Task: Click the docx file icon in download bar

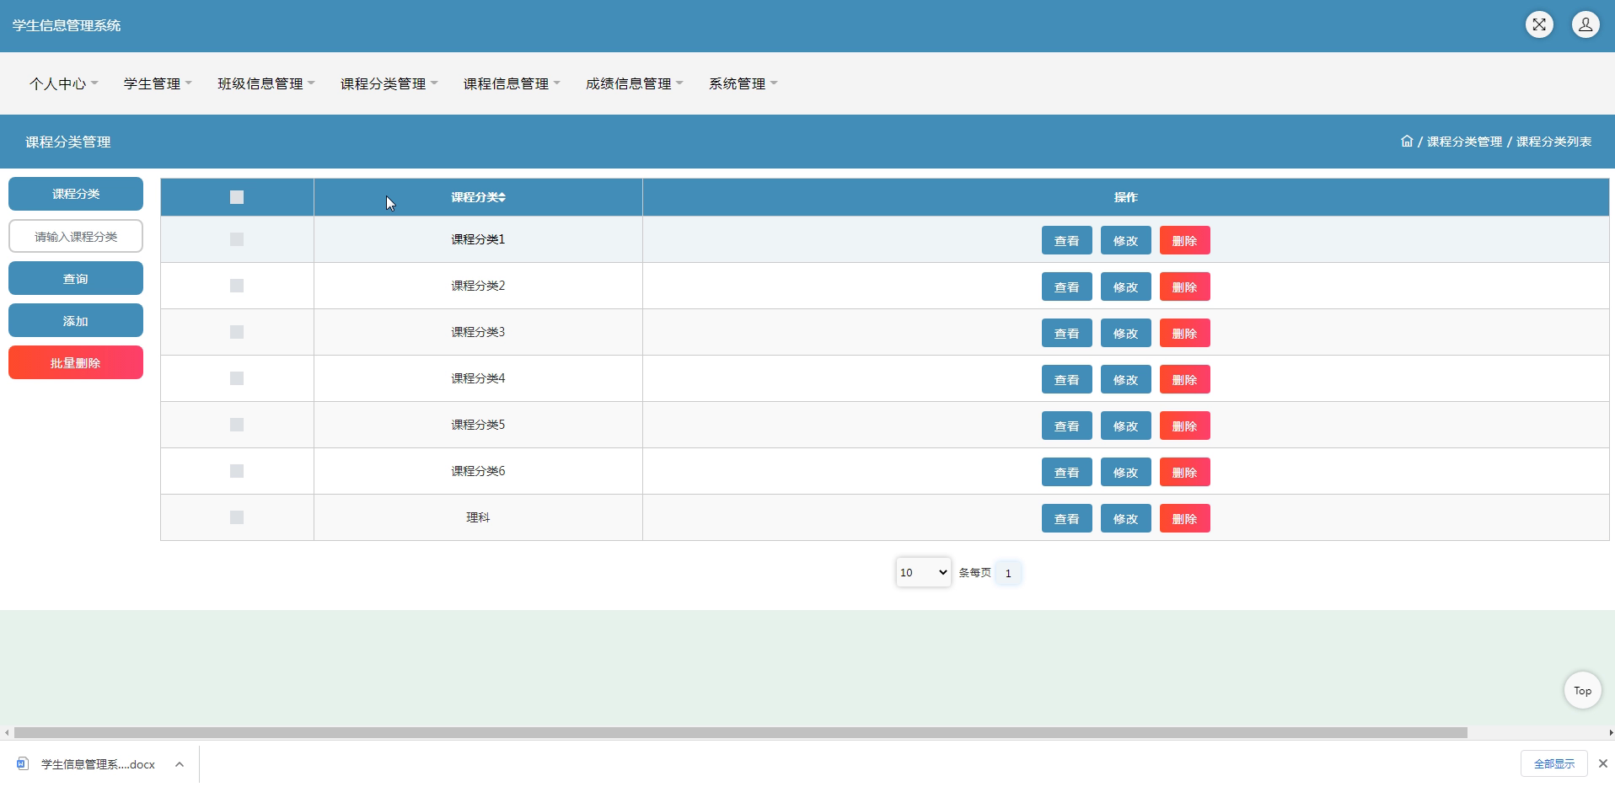Action: click(23, 763)
